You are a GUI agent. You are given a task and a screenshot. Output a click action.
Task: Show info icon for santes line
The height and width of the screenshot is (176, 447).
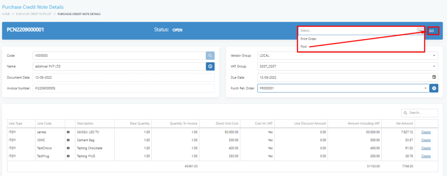click(68, 132)
